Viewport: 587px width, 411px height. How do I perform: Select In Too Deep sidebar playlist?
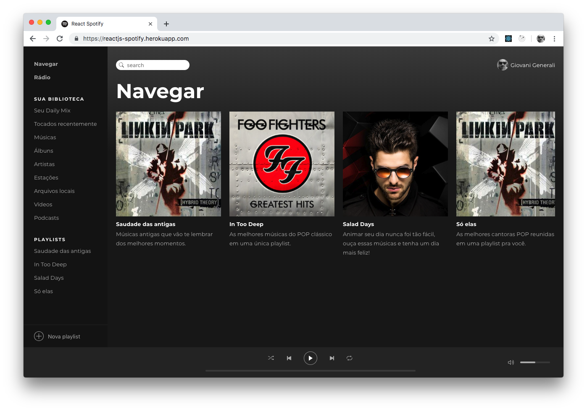tap(50, 265)
